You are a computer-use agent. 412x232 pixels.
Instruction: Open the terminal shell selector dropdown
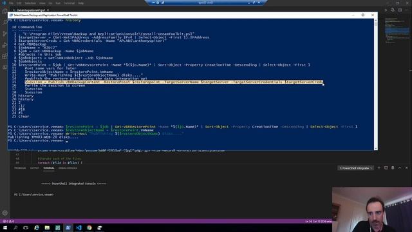click(x=355, y=168)
